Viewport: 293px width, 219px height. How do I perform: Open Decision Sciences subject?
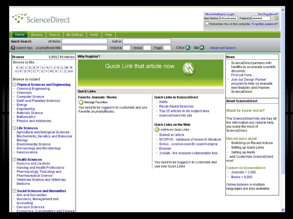coord(30,207)
